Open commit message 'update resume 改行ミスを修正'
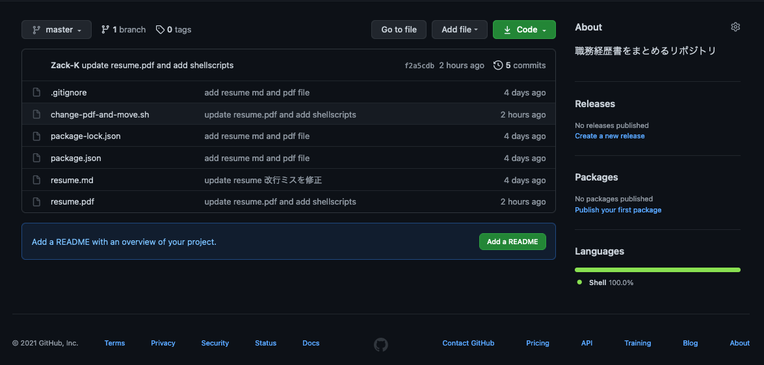764x365 pixels. click(263, 180)
